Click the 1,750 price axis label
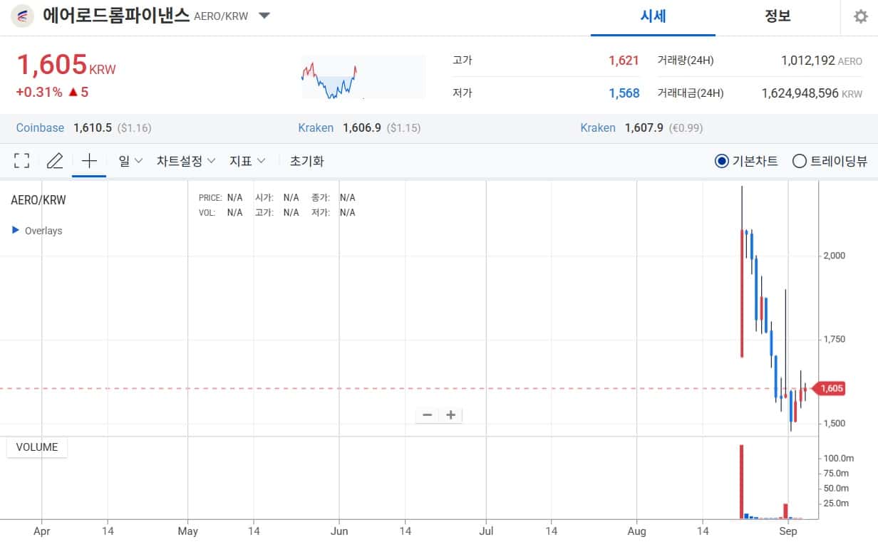This screenshot has width=878, height=542. pyautogui.click(x=834, y=339)
